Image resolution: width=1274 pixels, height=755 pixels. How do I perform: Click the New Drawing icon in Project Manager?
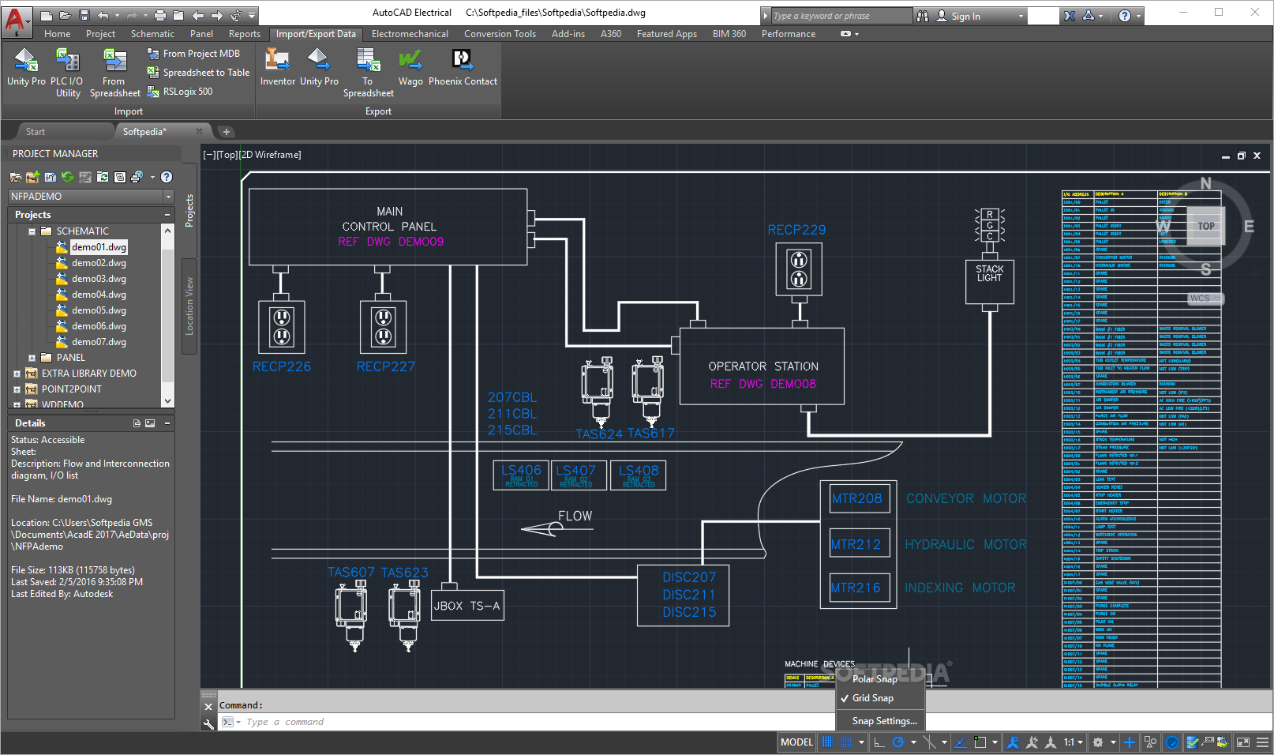pyautogui.click(x=50, y=177)
